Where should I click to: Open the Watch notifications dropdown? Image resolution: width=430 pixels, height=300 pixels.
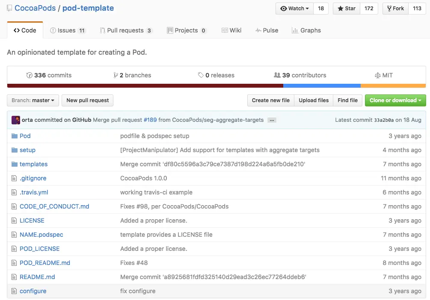coord(294,9)
